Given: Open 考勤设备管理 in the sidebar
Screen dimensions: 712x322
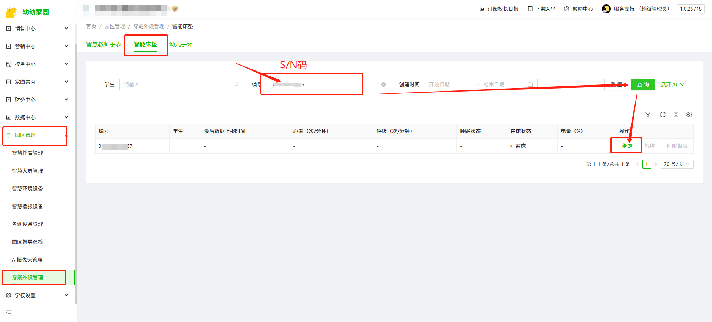Looking at the screenshot, I should click(27, 224).
